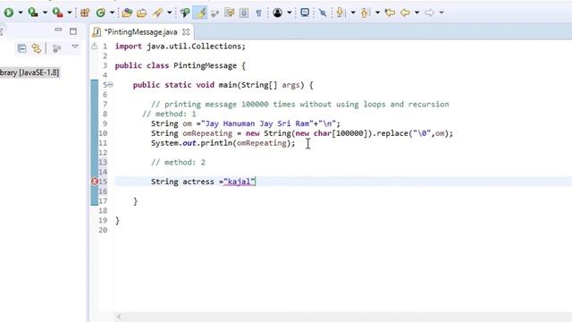Click the gray icon beside explorer View Menu
The image size is (572, 322).
click(56, 48)
